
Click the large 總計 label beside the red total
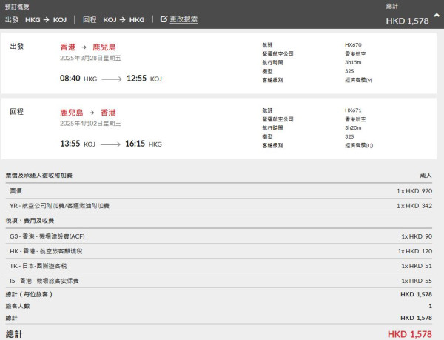(14, 334)
